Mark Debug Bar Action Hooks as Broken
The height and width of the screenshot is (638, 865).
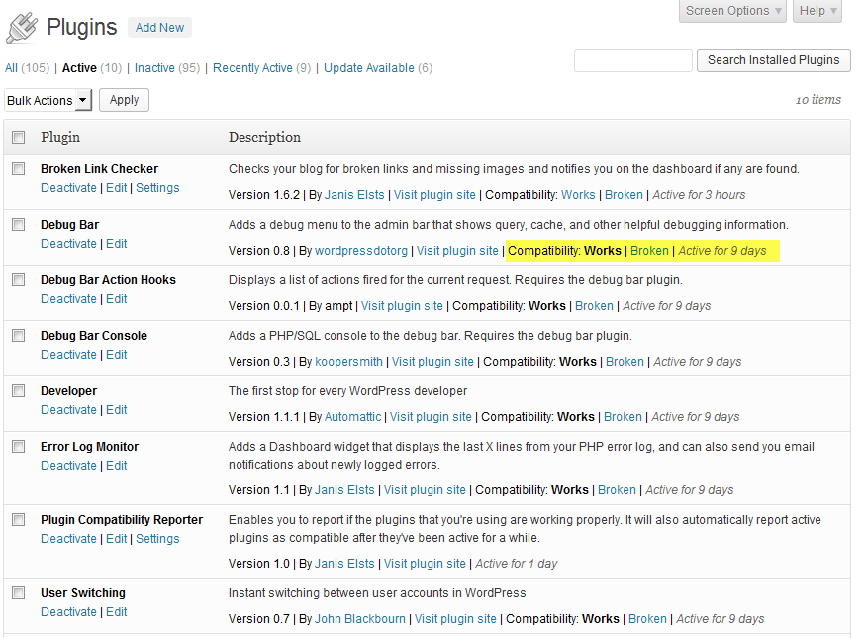click(x=594, y=306)
